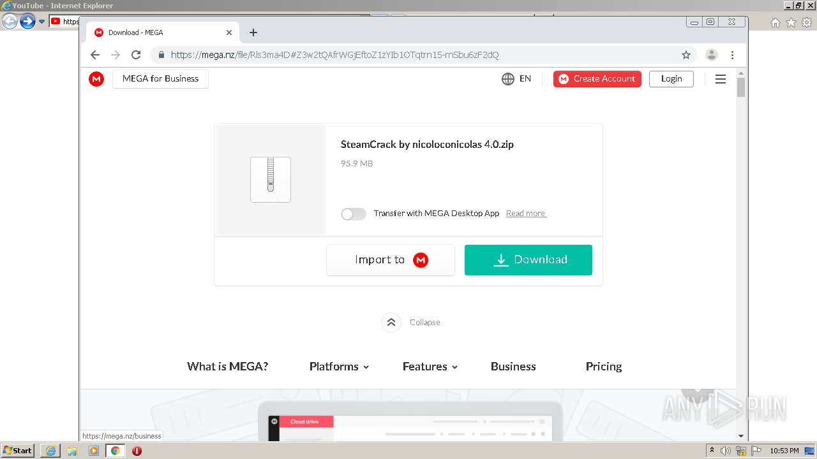
Task: Click Chrome forward arrow
Action: [116, 55]
